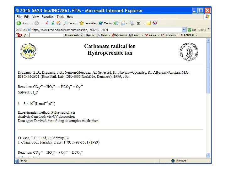
Task: Click Personals on Yahoo toolbar
Action: [x=168, y=35]
